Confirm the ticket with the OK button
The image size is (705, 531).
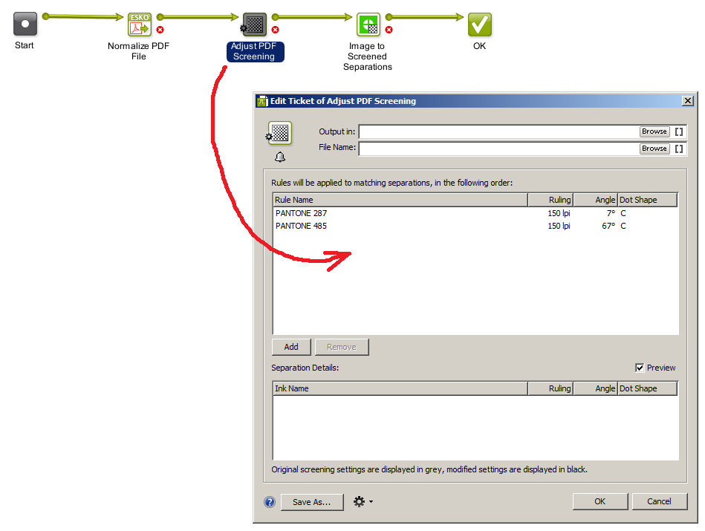pyautogui.click(x=600, y=501)
